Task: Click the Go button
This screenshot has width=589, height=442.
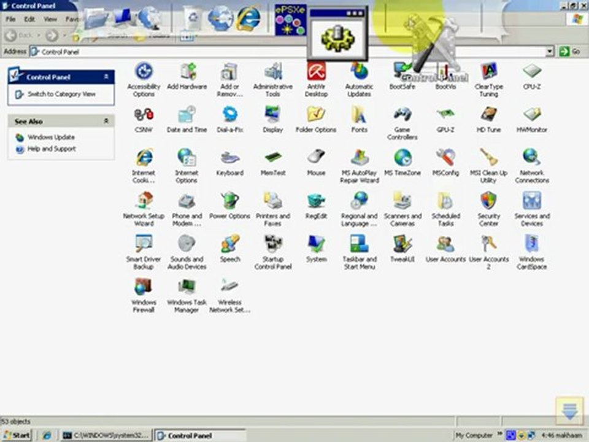Action: click(570, 52)
